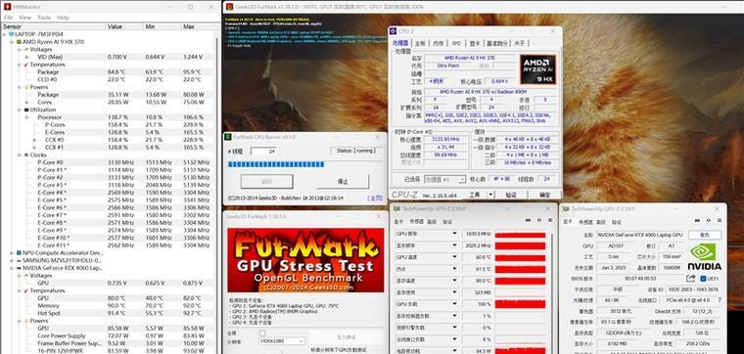Image resolution: width=744 pixels, height=354 pixels.
Task: Click the CPU-Z purple title bar icon
Action: click(x=393, y=31)
